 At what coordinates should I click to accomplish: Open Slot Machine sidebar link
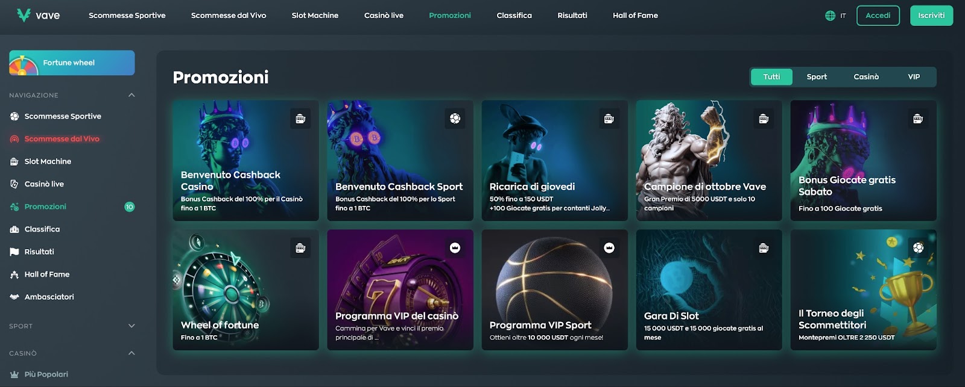[x=48, y=161]
